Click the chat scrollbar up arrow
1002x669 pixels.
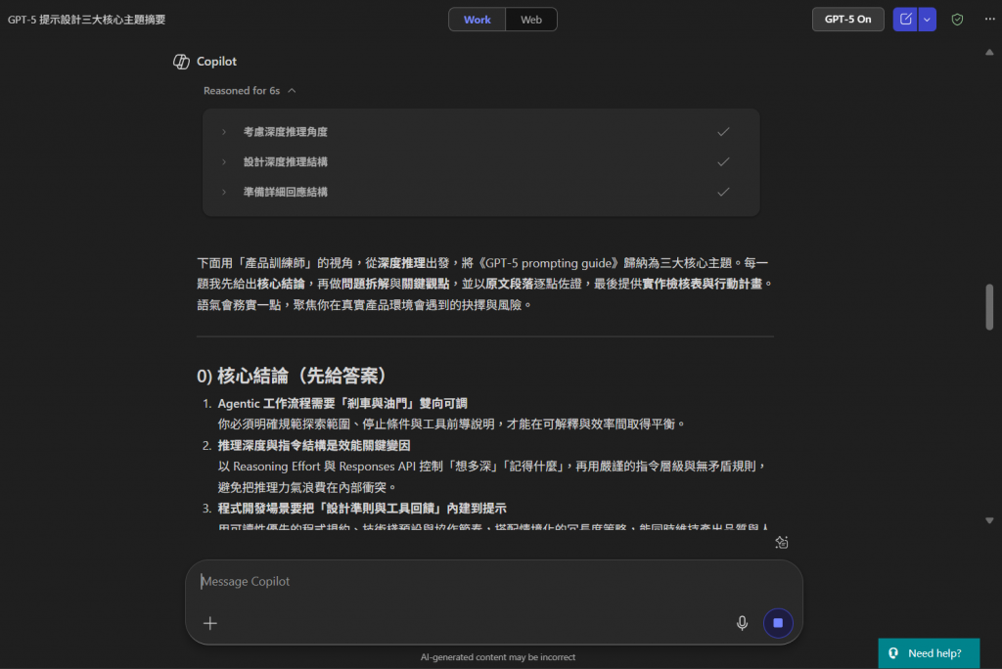(989, 53)
